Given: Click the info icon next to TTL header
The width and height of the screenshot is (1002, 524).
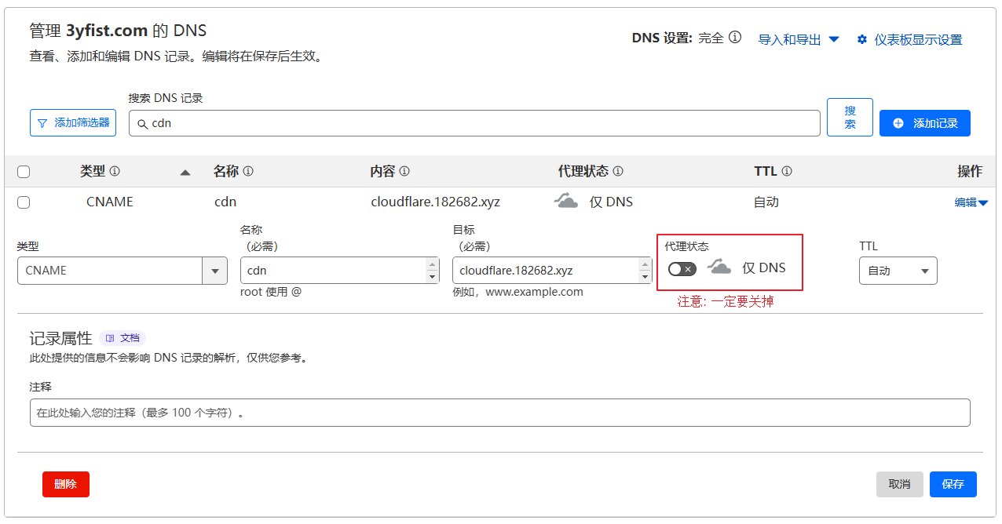Looking at the screenshot, I should 787,171.
